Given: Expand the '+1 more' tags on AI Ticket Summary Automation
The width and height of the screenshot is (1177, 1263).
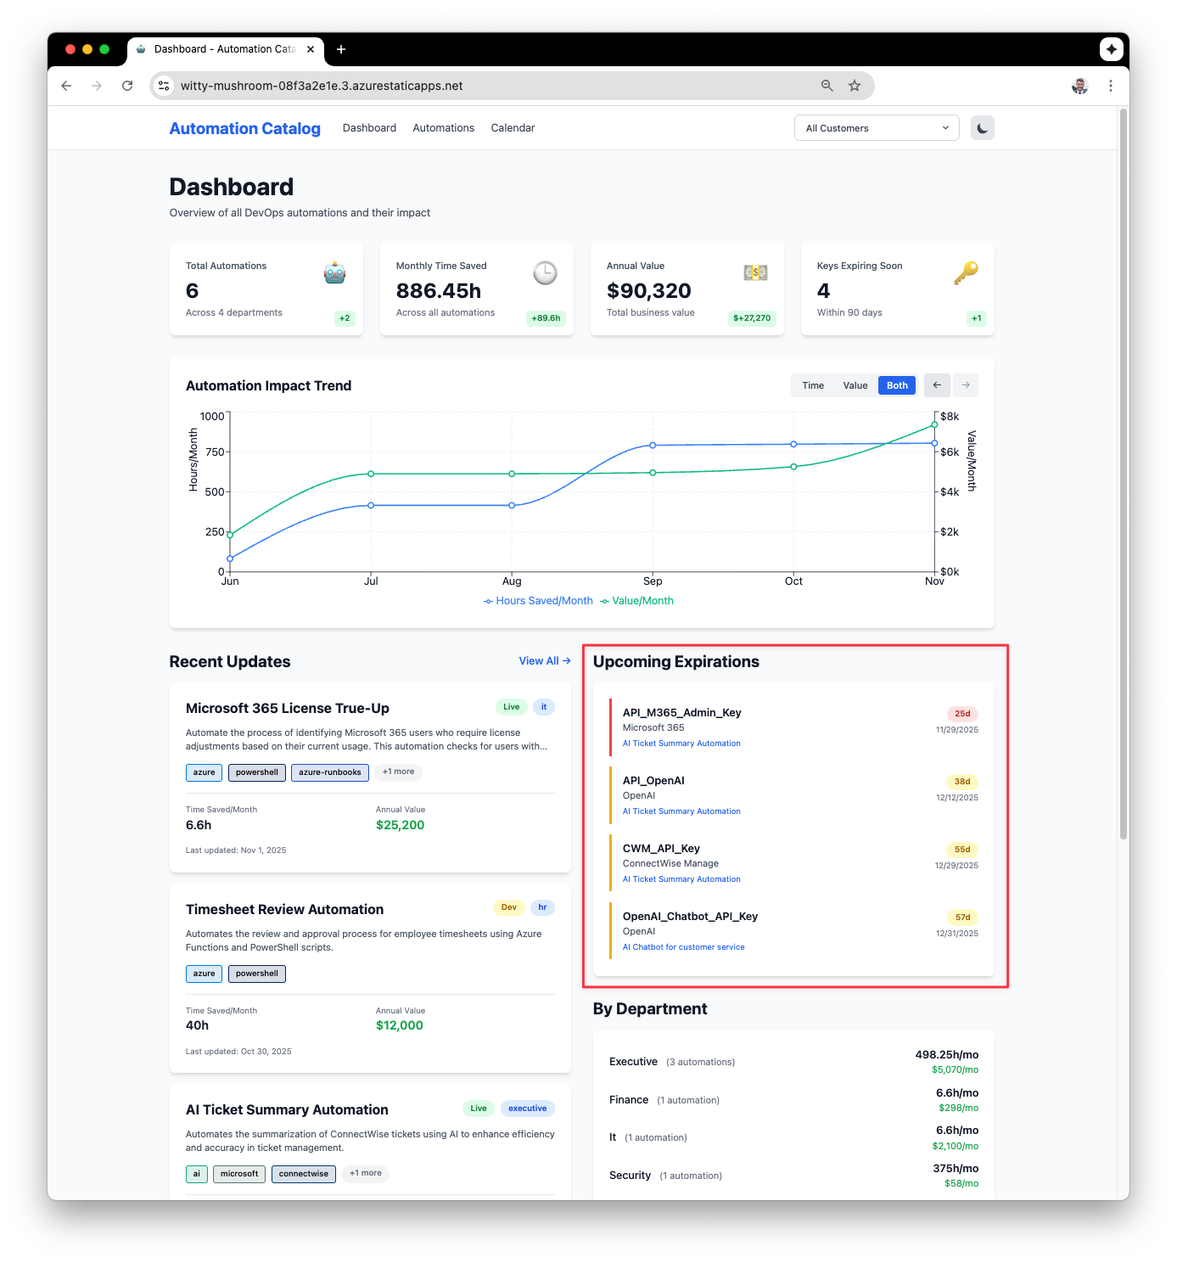Looking at the screenshot, I should point(366,1173).
